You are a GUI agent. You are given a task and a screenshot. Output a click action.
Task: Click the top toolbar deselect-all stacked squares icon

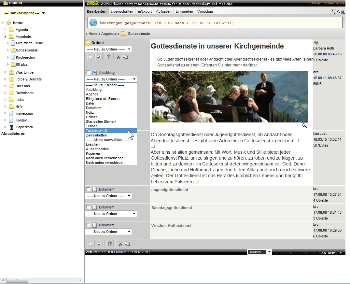(91, 57)
